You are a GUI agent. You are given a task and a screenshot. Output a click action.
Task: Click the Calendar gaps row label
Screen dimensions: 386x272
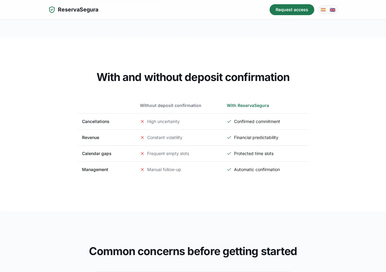tap(96, 154)
